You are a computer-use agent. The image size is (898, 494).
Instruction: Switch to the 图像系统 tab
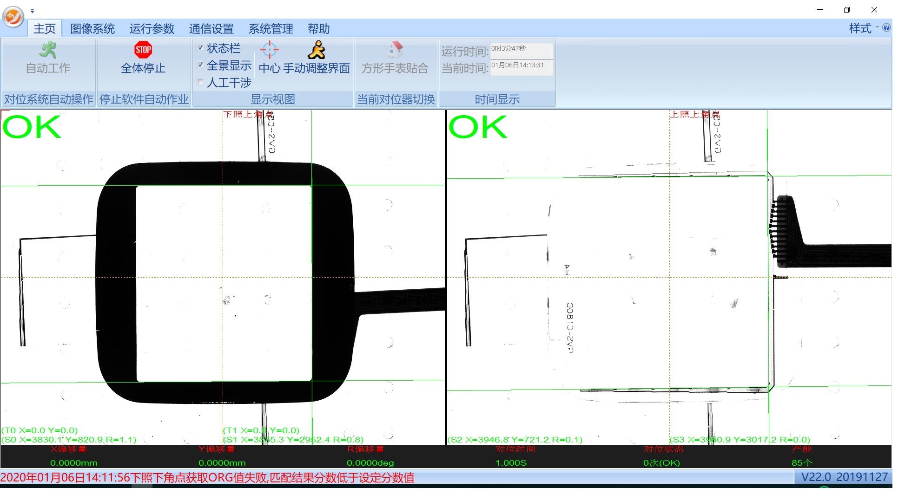[93, 29]
